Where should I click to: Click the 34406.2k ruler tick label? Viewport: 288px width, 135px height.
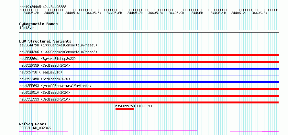tap(239, 13)
